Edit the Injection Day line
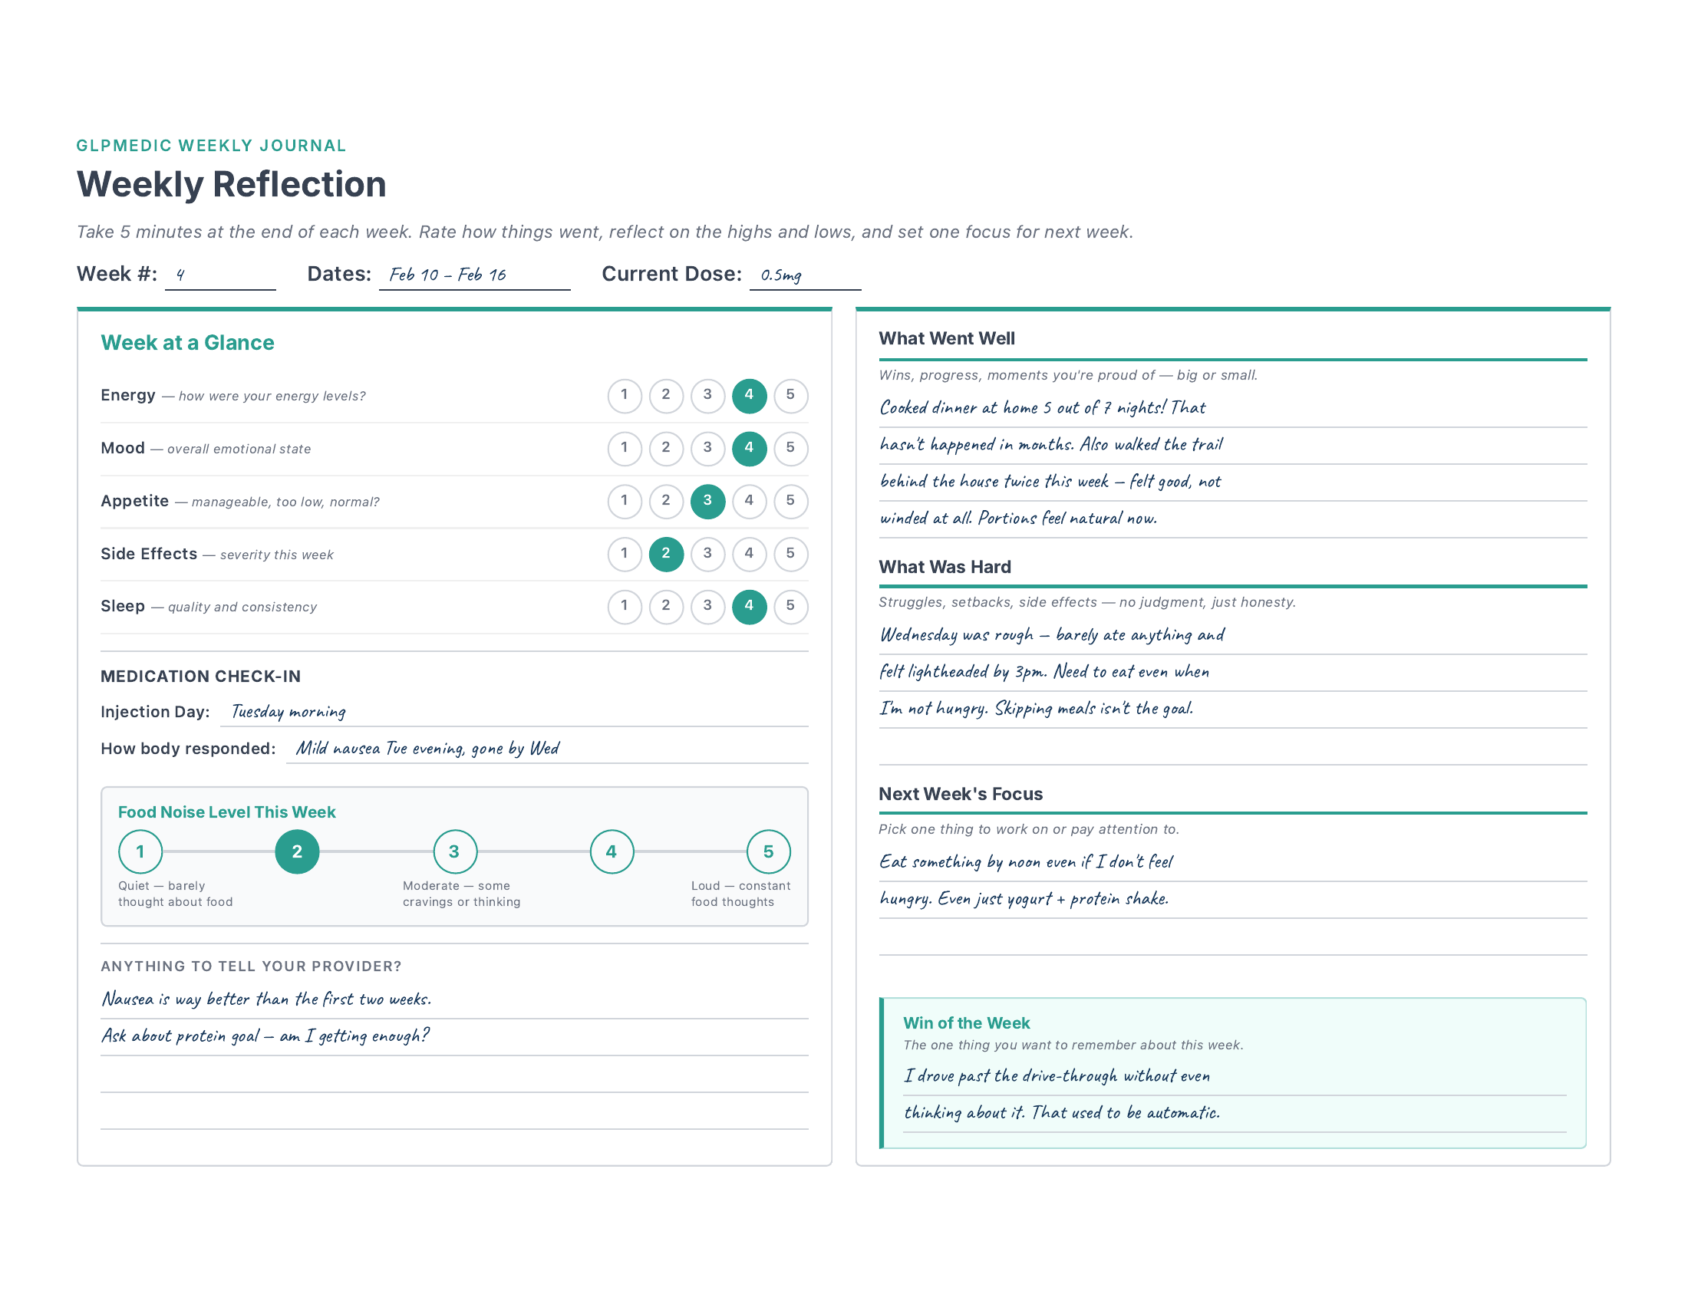Viewport: 1688px width, 1304px height. [x=513, y=713]
